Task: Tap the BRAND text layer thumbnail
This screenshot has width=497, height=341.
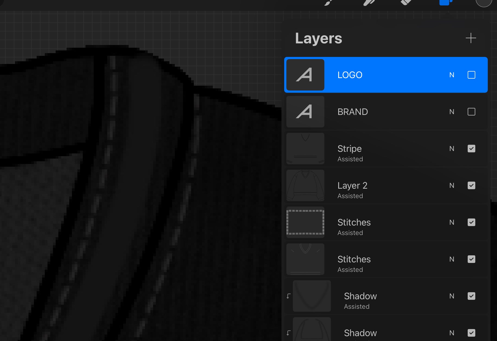Action: pos(305,112)
